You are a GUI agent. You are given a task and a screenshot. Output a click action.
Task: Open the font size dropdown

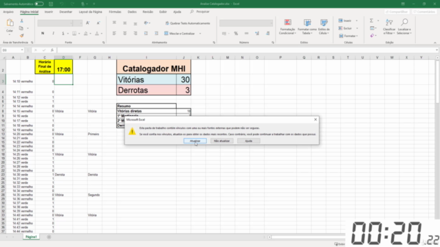(x=81, y=23)
